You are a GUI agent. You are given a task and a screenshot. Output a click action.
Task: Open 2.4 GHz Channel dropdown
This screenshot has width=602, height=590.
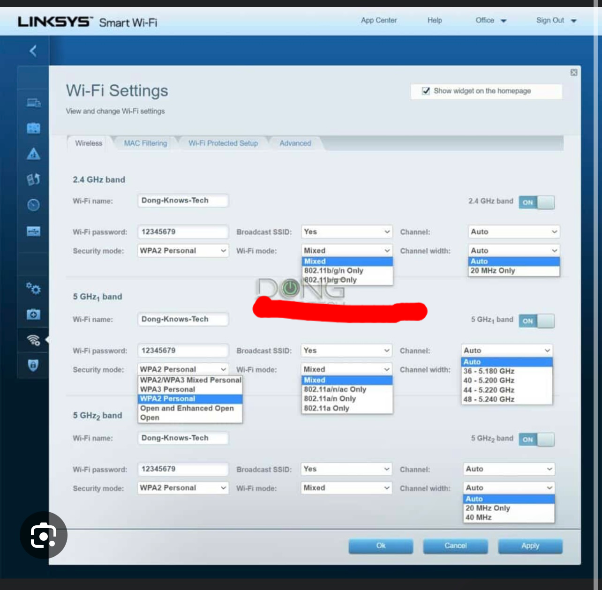pyautogui.click(x=514, y=232)
